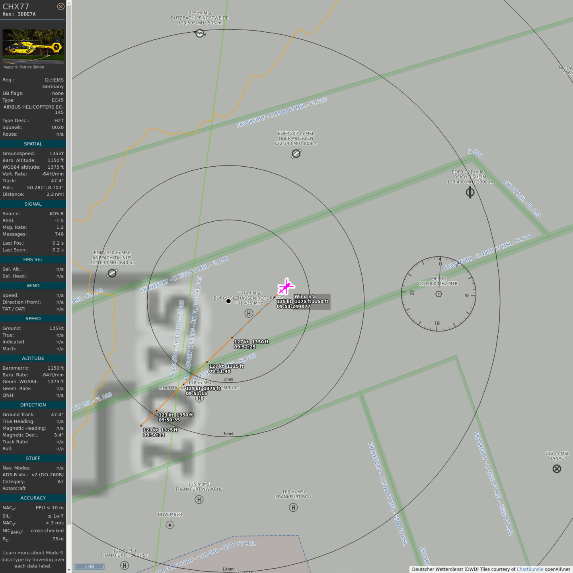Click the Ober-Moerlen EDFP airfield symbol
This screenshot has height=573, width=573.
click(x=296, y=154)
